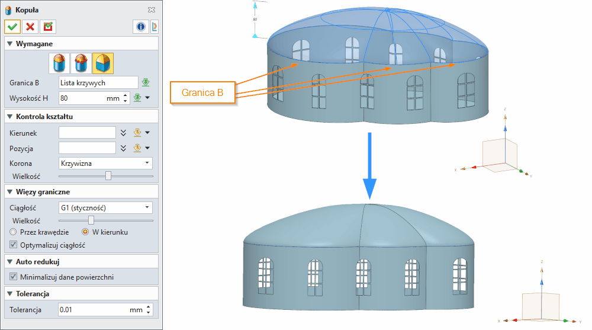Increase Wysokość H using the up stepper
This screenshot has width=592, height=330.
125,95
